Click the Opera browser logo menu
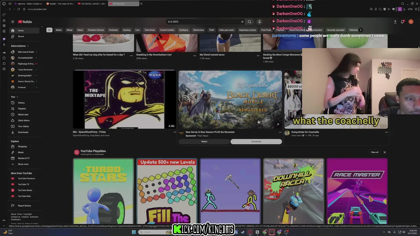Viewport: 420px width, 236px height. 4,4
